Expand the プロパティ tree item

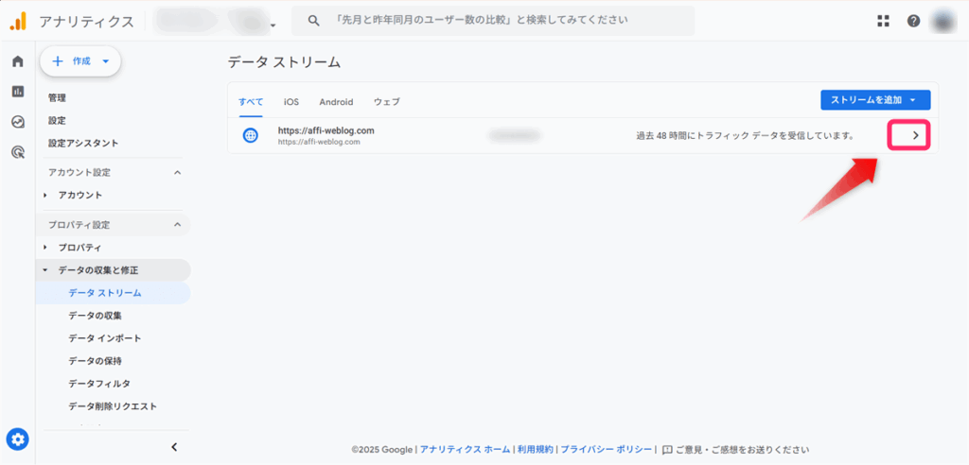[x=45, y=248]
